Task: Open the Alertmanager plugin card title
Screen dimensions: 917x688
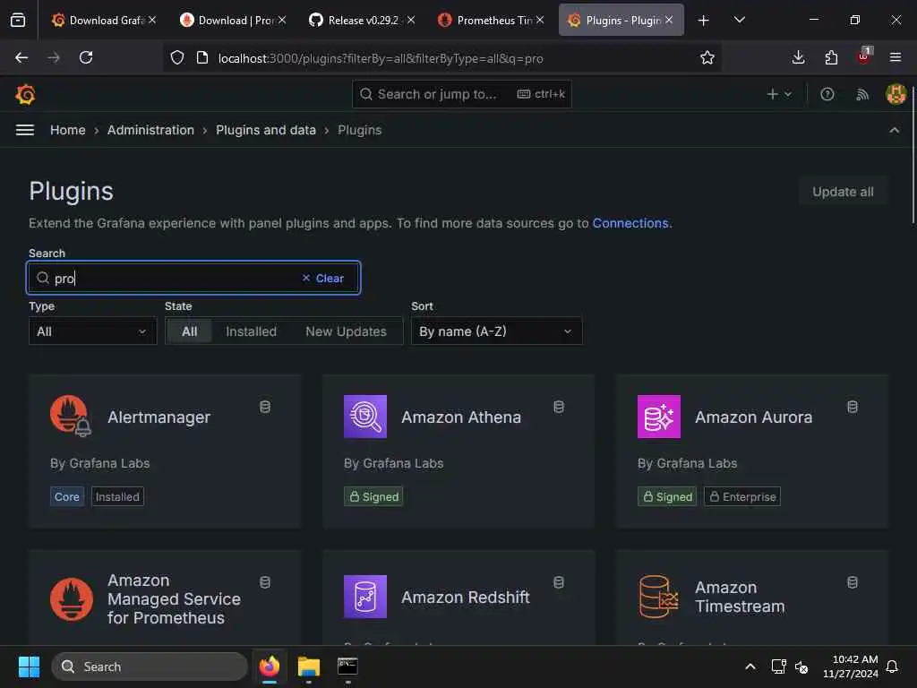Action: tap(159, 417)
